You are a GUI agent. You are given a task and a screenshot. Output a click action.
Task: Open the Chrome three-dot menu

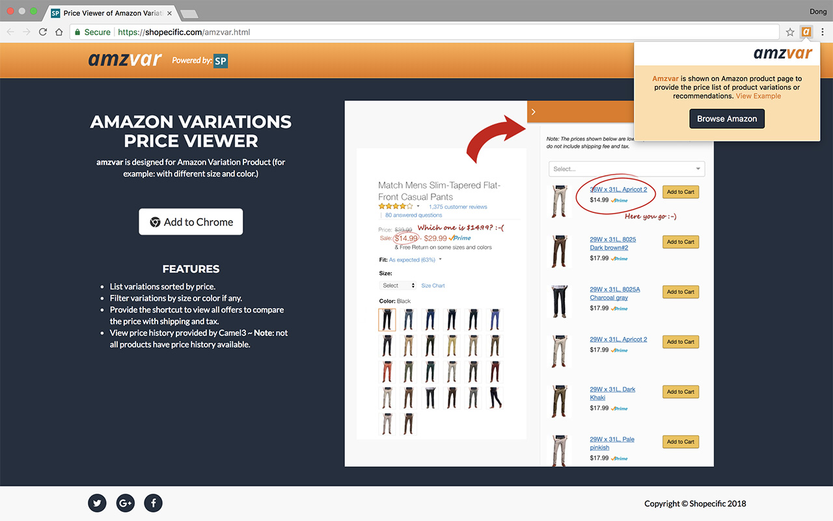823,32
